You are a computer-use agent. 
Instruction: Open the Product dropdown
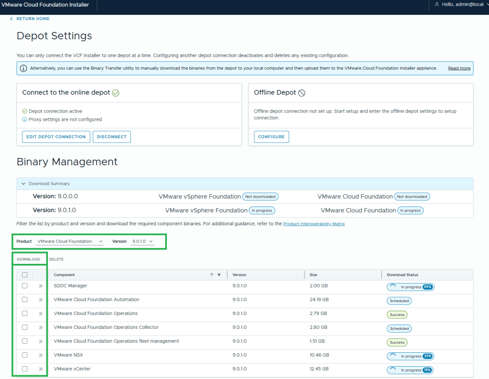70,242
